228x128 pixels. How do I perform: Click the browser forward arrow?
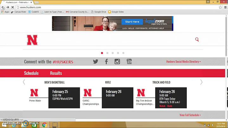[8, 7]
